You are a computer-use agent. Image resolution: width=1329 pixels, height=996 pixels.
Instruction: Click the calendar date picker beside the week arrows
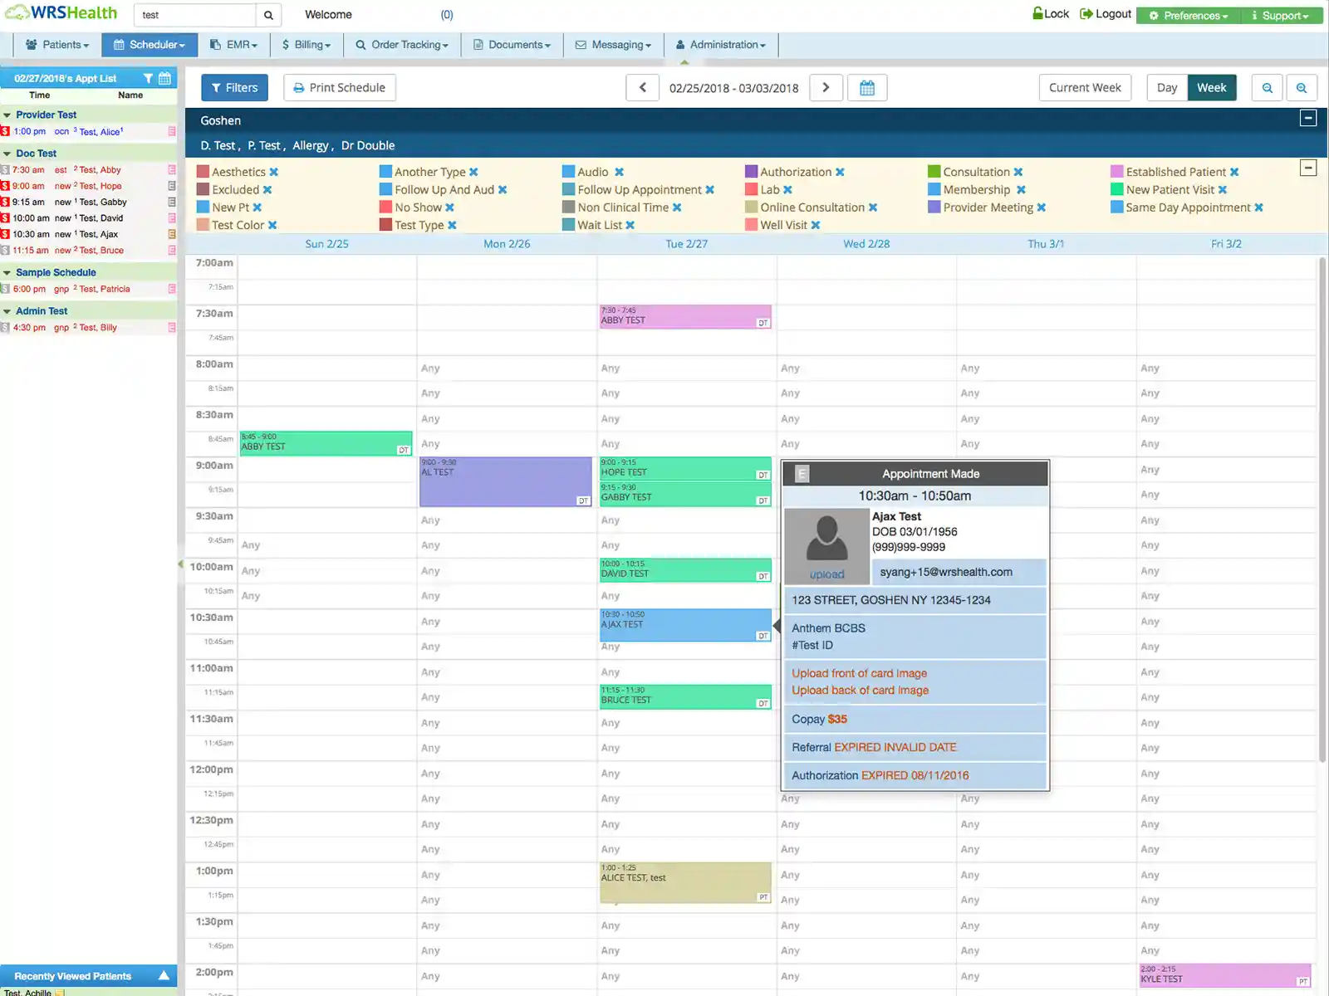coord(867,87)
